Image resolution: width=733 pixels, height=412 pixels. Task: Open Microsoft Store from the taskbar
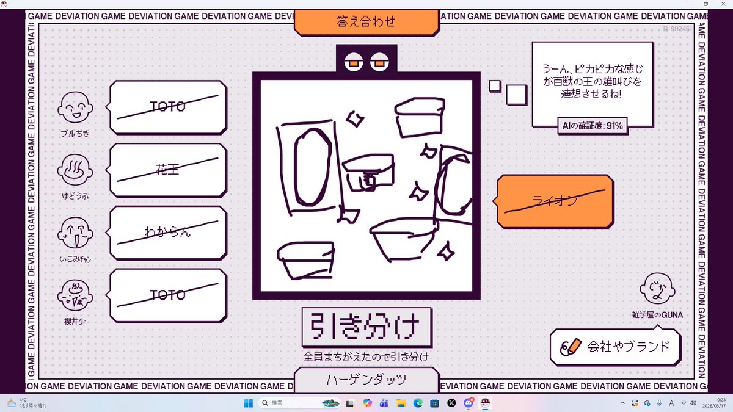pos(435,403)
